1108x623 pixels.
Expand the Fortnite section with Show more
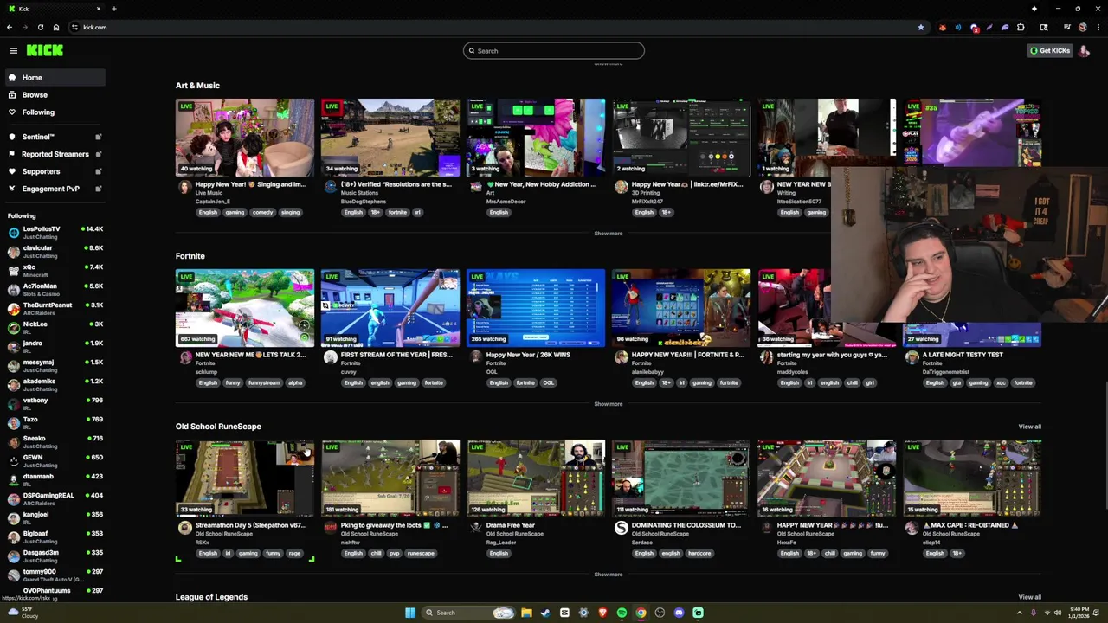click(x=609, y=404)
